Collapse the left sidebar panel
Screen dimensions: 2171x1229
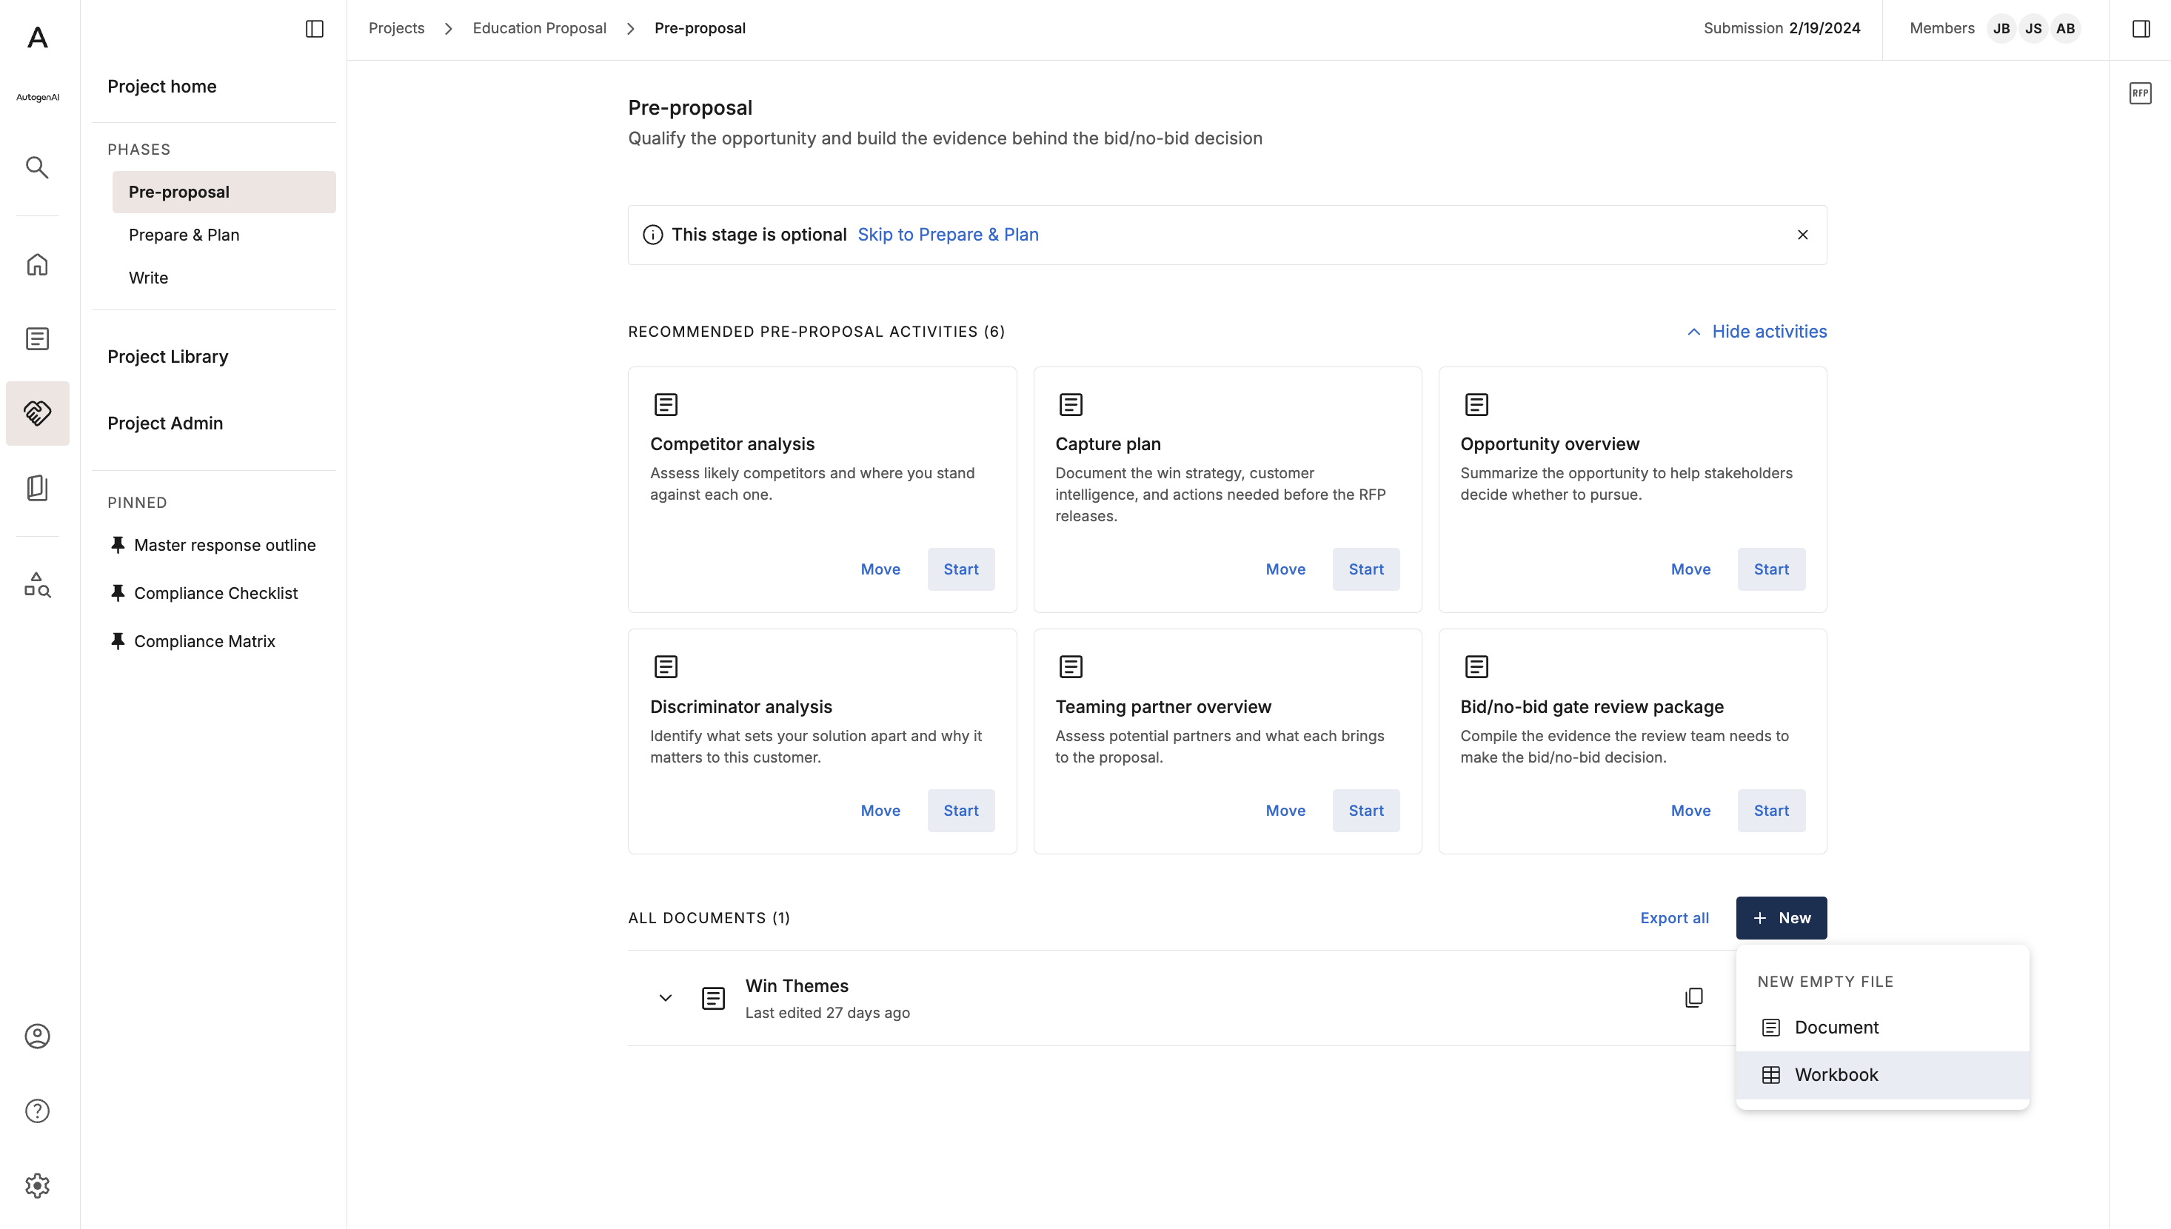[x=314, y=29]
